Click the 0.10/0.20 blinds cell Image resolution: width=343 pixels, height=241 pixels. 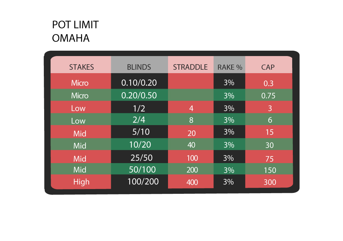pyautogui.click(x=139, y=83)
